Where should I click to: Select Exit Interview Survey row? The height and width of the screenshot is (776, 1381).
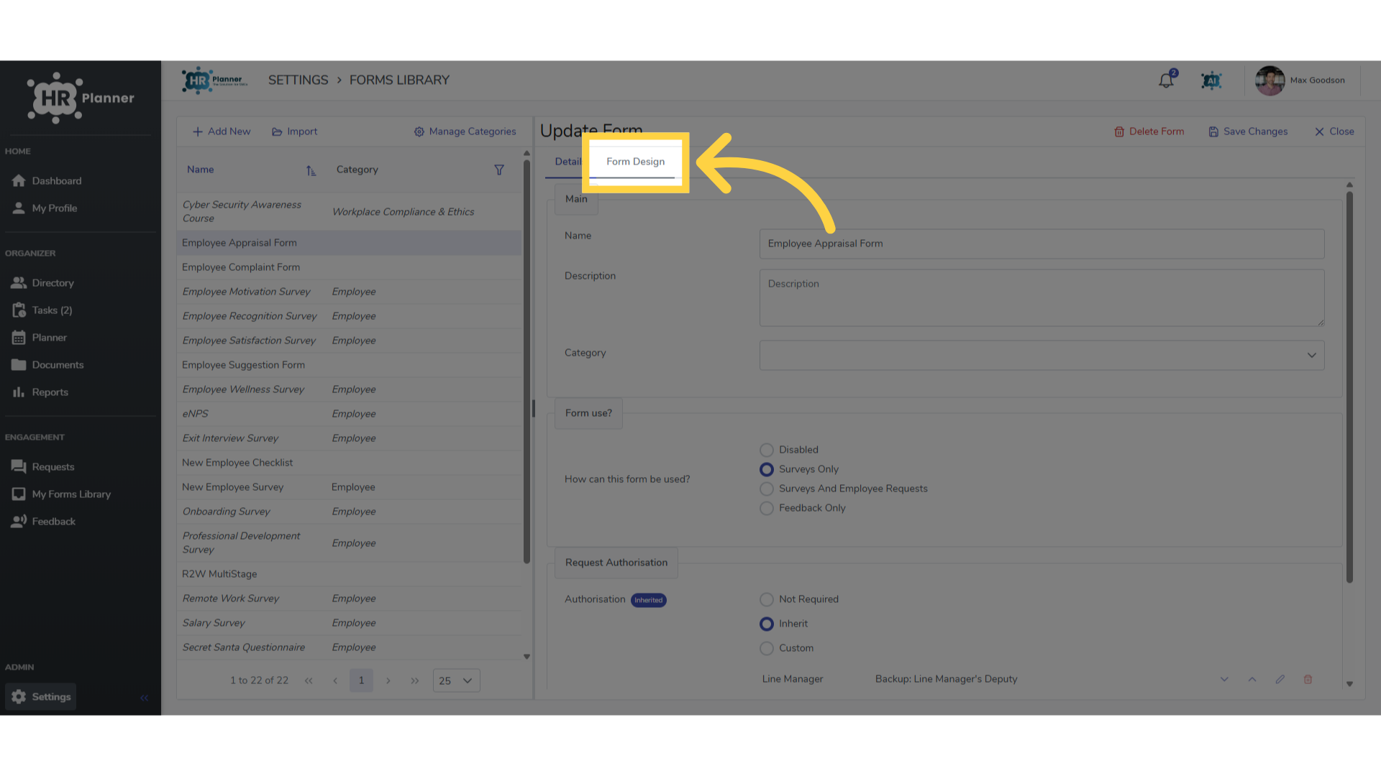pyautogui.click(x=349, y=438)
